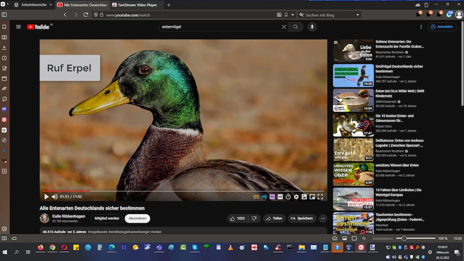Select the Alle Entenarten Deutschlands tab
The image size is (464, 261).
click(83, 5)
